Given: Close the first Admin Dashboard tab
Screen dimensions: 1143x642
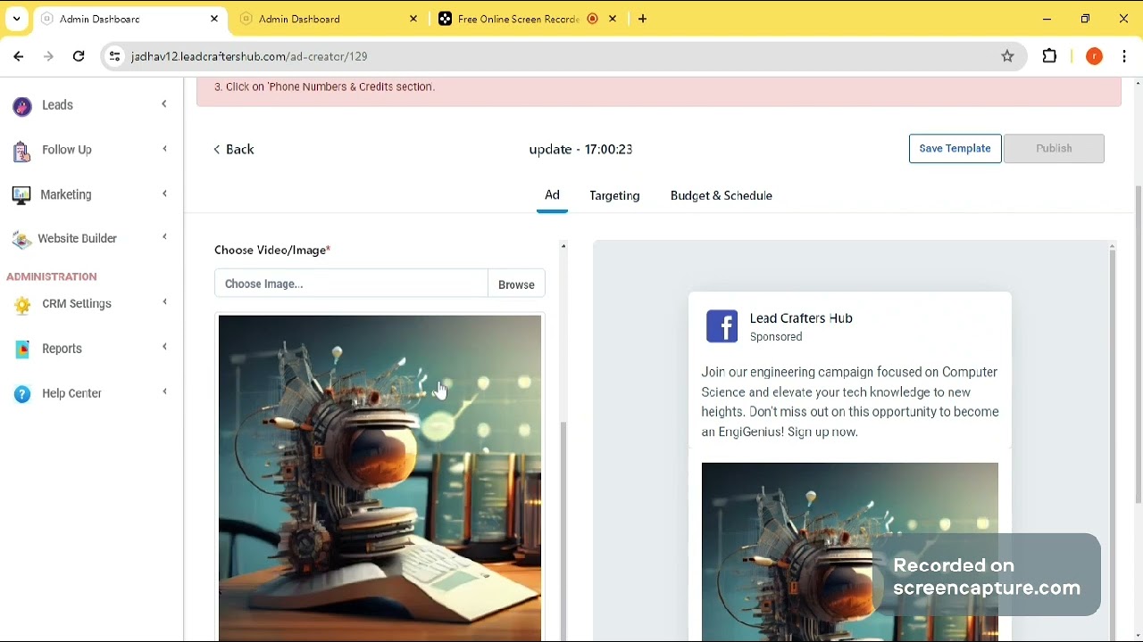Looking at the screenshot, I should click(214, 19).
